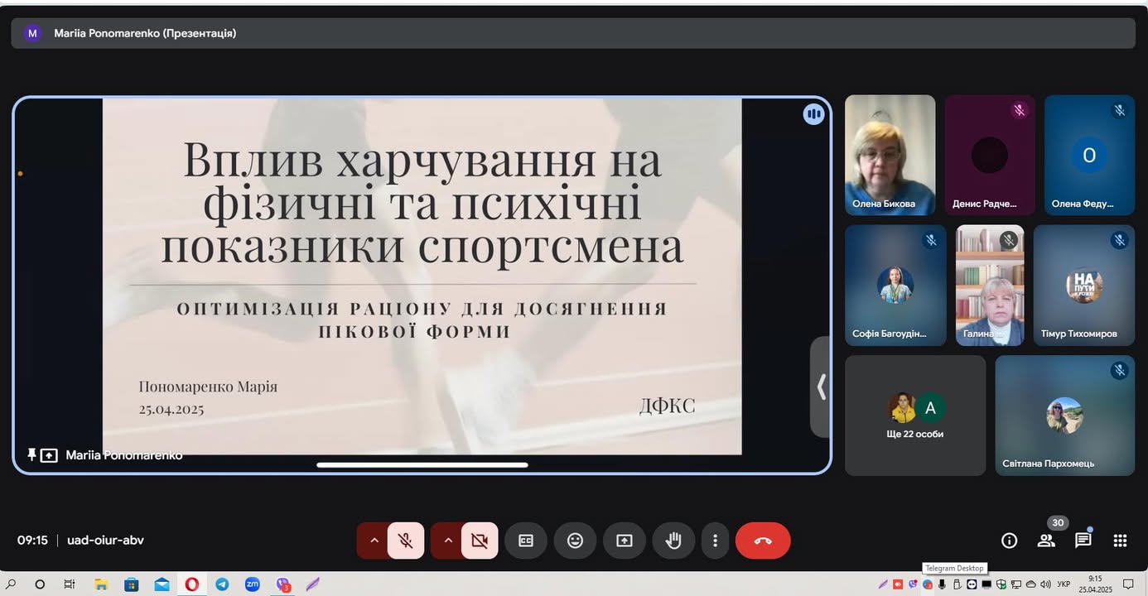Viewport: 1148px width, 596px height.
Task: Open the tray clock showing 25.04.2025
Action: point(1095,584)
